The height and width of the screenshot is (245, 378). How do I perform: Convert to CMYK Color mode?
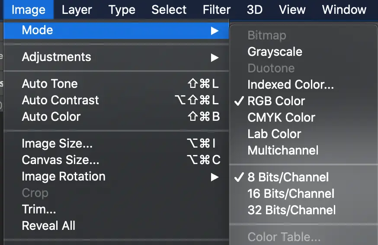(x=281, y=118)
